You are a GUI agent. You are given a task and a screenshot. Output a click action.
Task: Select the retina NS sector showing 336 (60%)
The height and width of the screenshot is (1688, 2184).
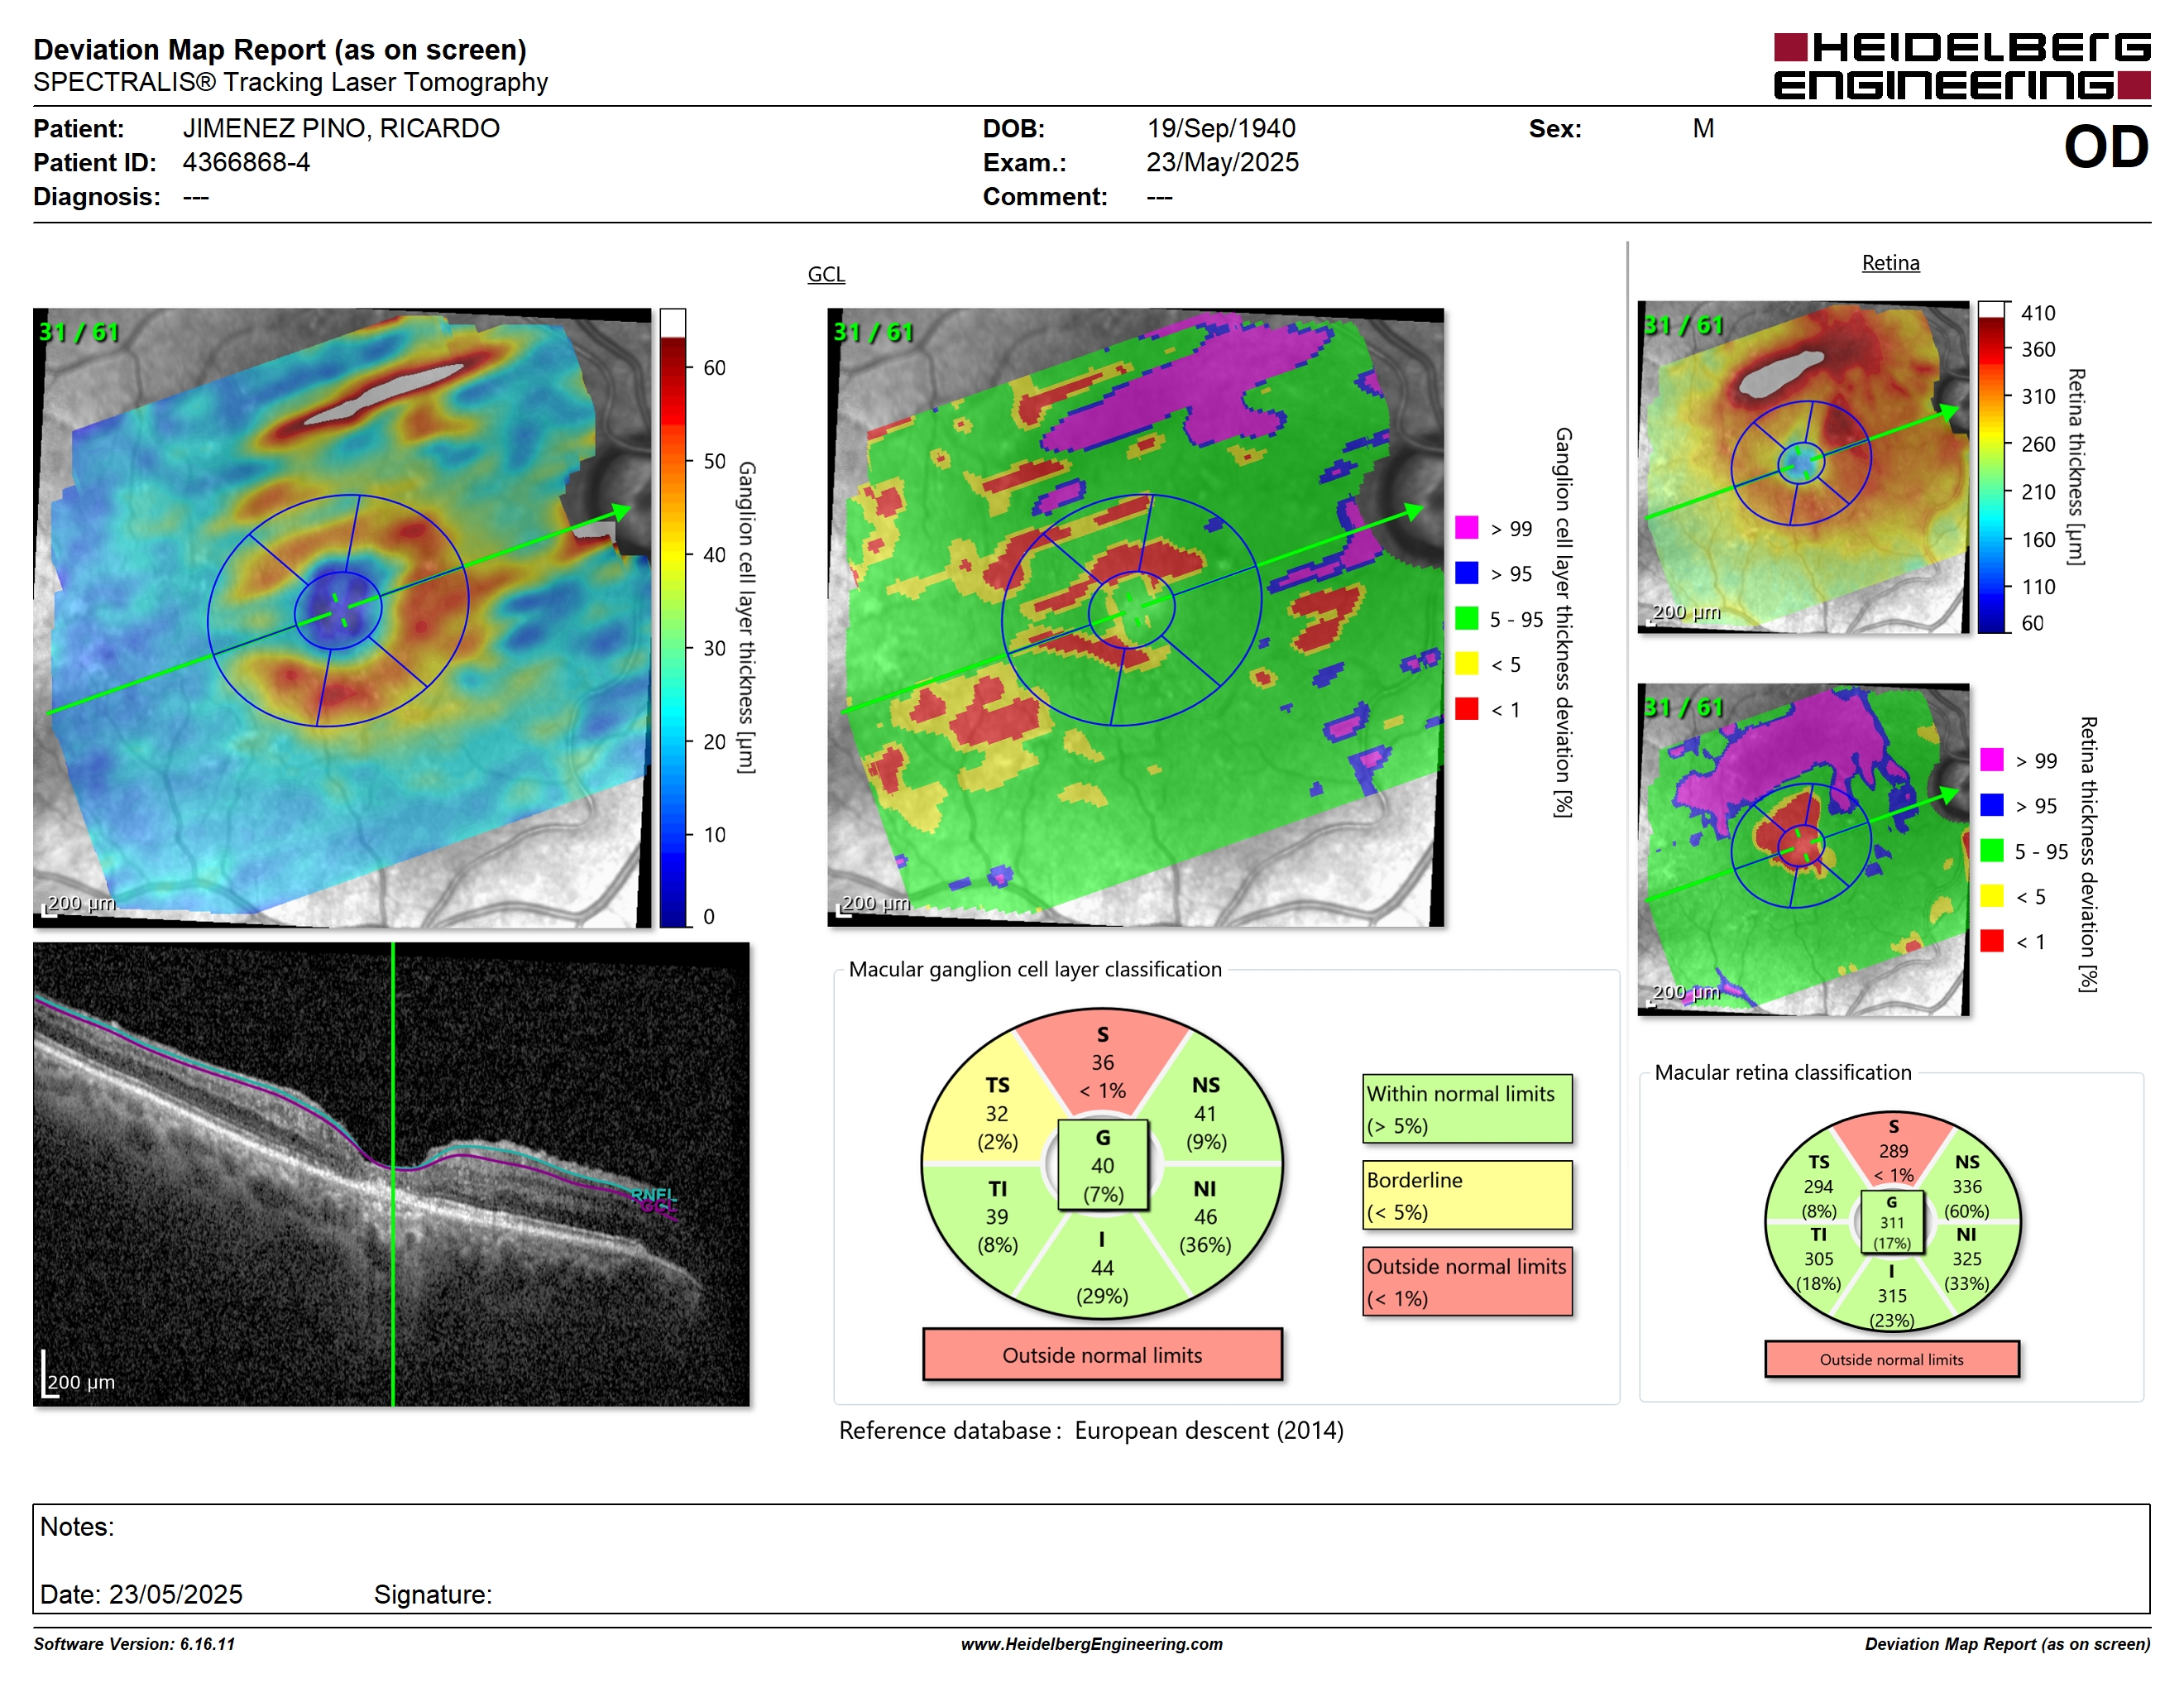[x=1966, y=1186]
